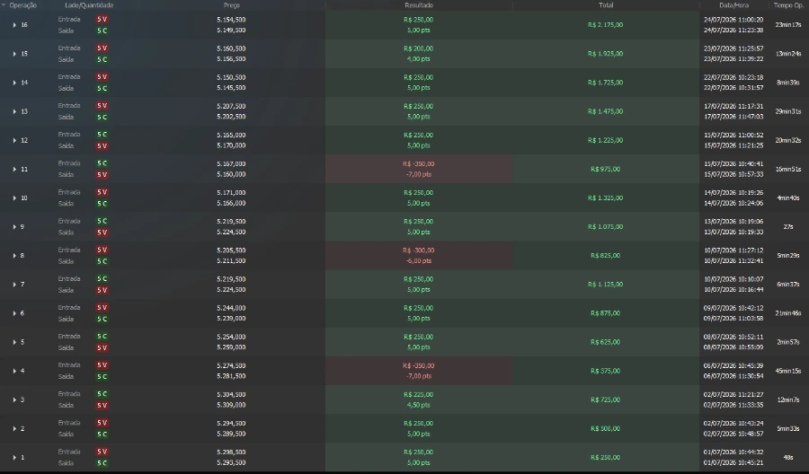The width and height of the screenshot is (809, 474).
Task: Select the total R$ 975,00 cell
Action: point(605,169)
